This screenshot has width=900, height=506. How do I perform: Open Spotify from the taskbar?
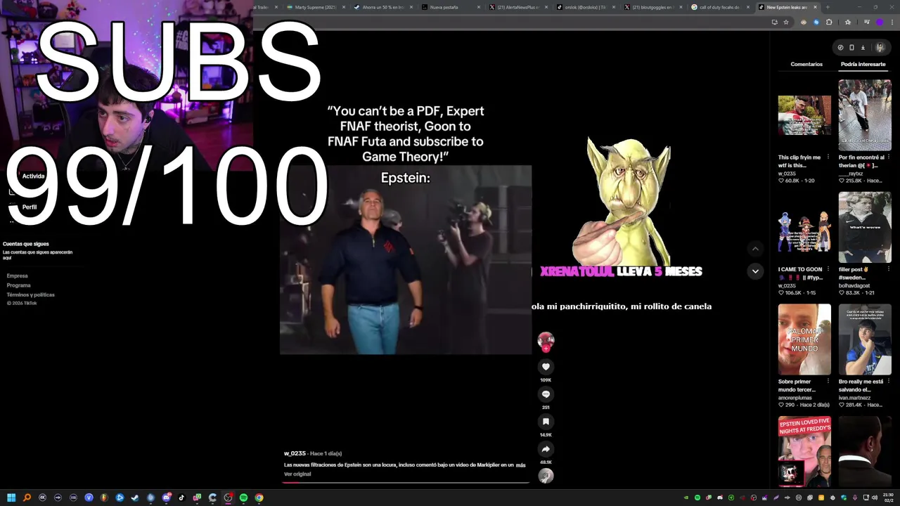243,498
